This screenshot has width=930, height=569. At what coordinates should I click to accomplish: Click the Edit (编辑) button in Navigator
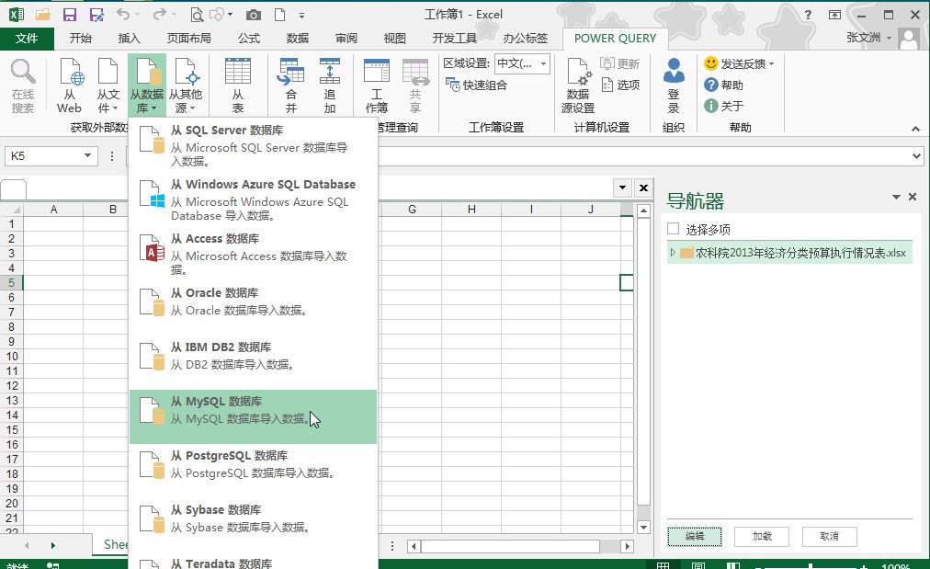[x=695, y=536]
